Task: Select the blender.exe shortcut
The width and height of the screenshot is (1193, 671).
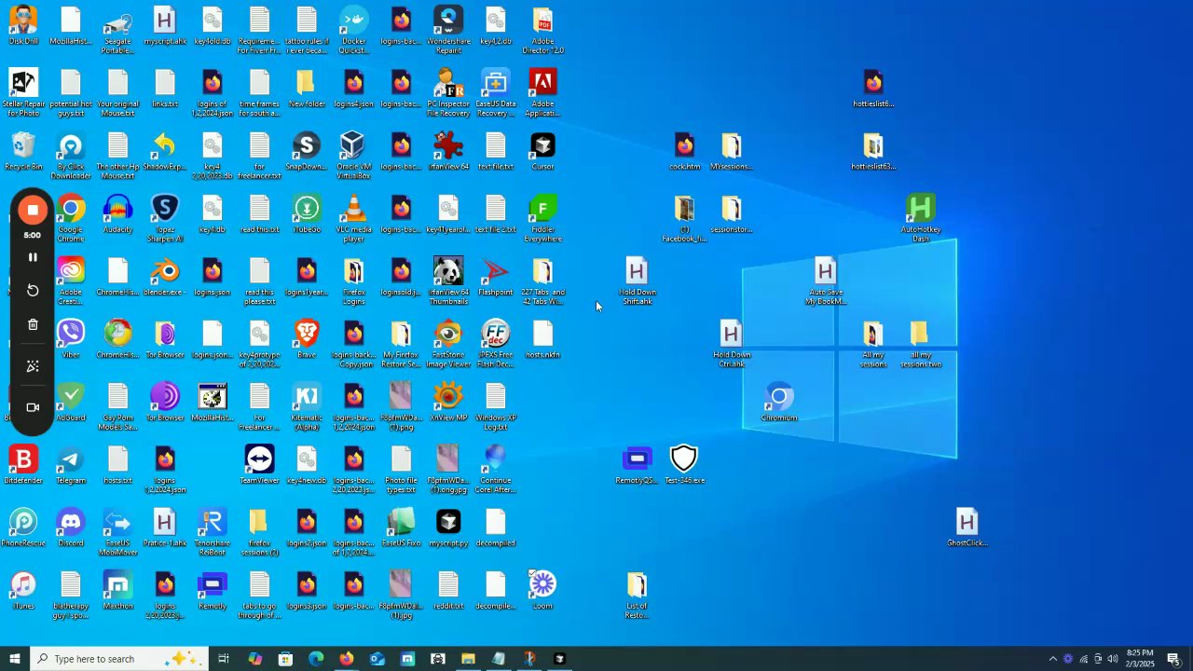Action: [x=165, y=277]
